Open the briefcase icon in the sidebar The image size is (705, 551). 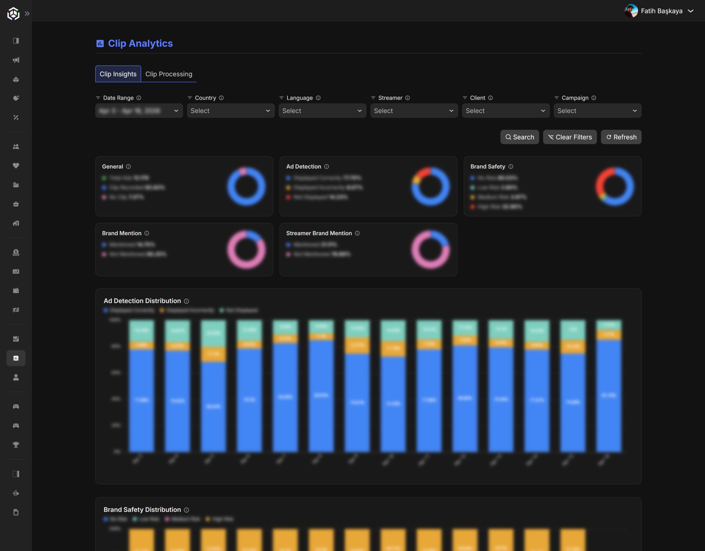16,204
